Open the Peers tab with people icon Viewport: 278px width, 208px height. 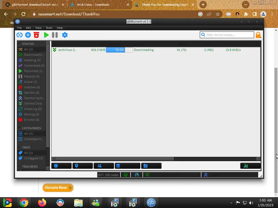104,166
